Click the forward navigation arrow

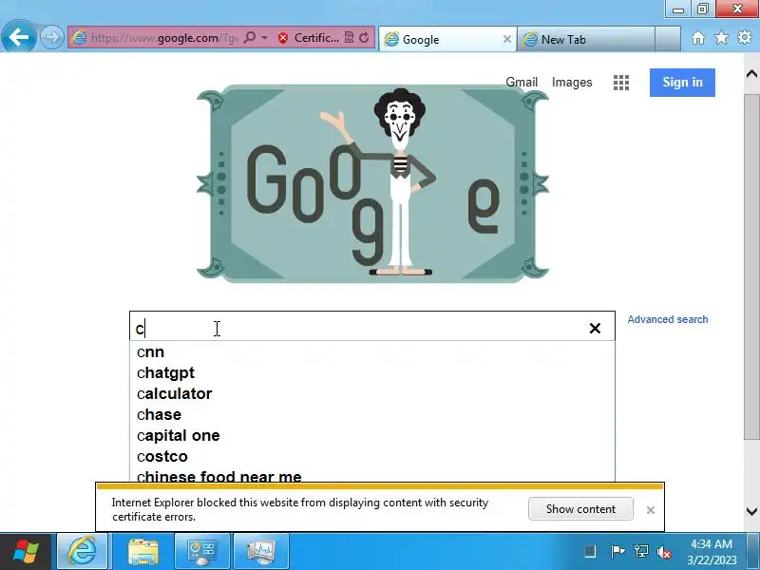[x=51, y=37]
